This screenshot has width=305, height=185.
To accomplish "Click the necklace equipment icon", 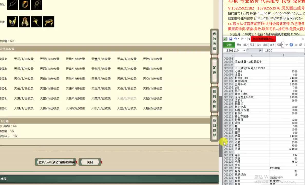I will 12,5.
